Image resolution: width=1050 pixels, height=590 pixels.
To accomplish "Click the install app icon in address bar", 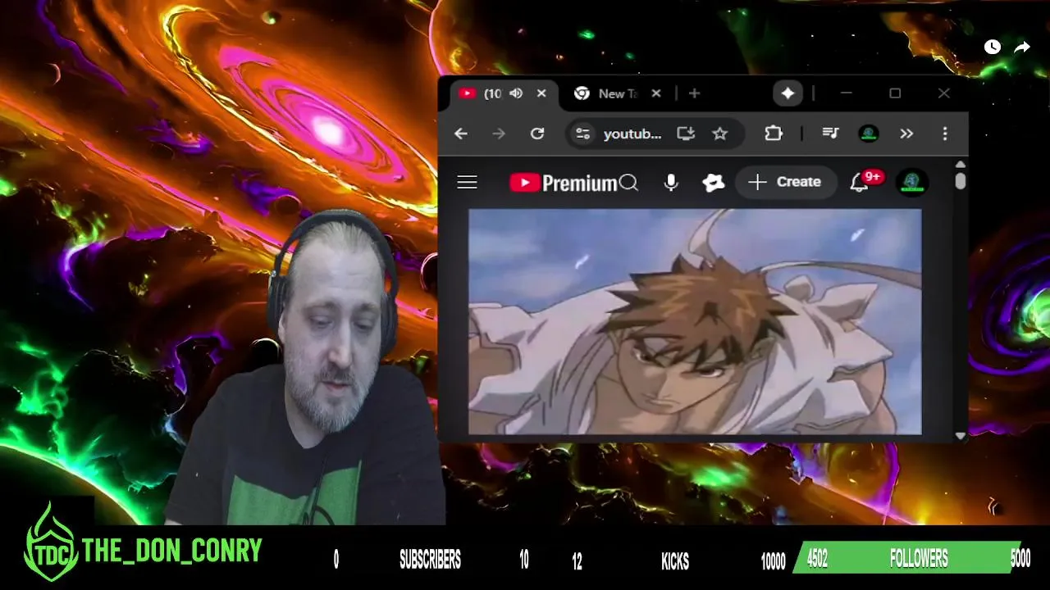I will (686, 134).
